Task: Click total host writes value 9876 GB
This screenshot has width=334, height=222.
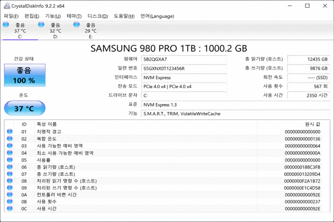Action: click(x=309, y=68)
